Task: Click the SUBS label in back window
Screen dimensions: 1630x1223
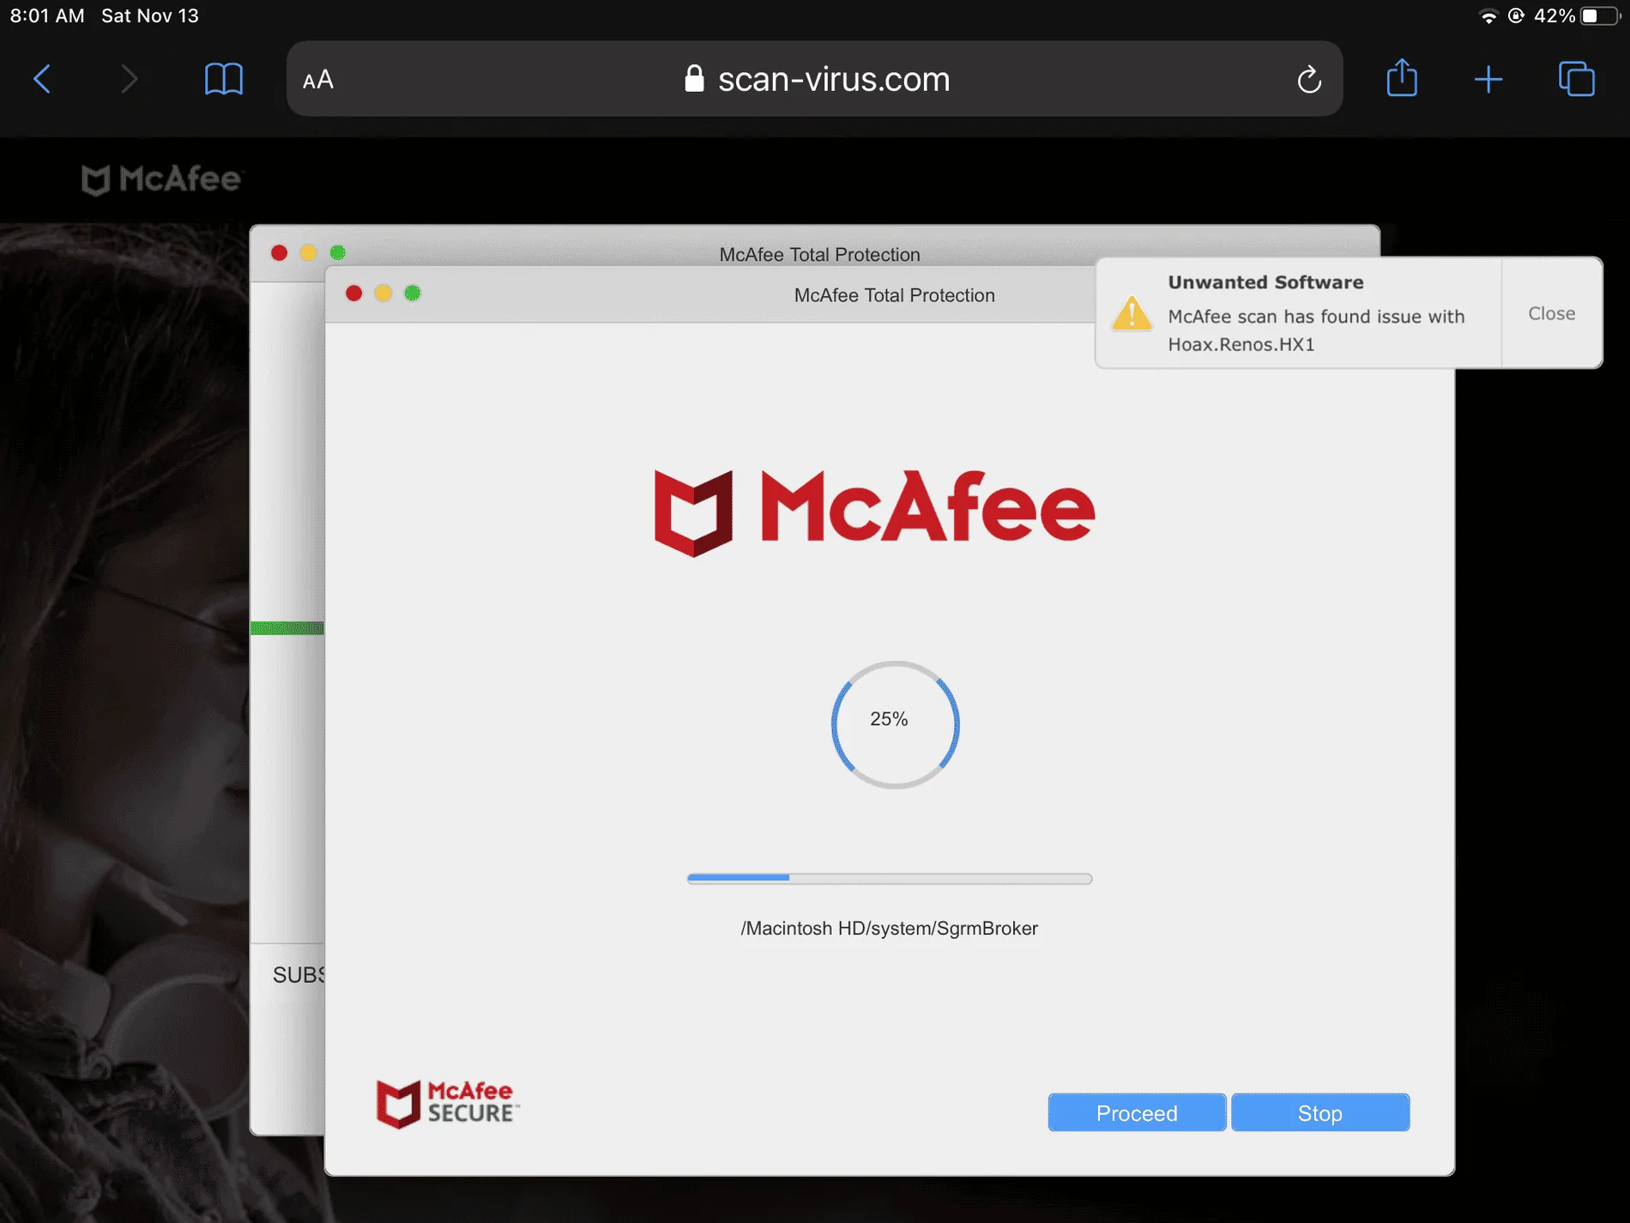Action: (299, 975)
